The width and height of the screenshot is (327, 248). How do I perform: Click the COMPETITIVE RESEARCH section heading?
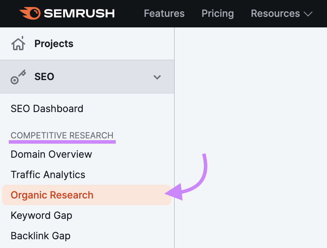[x=62, y=135]
